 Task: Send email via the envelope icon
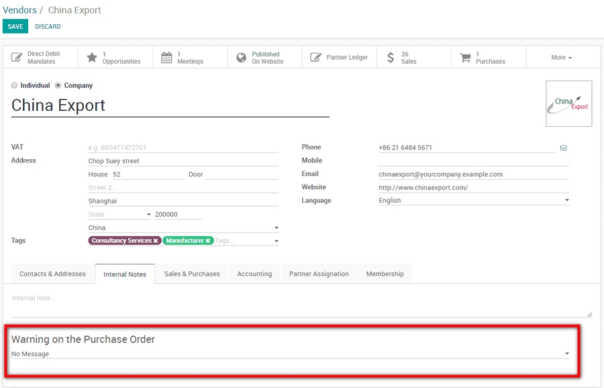tap(564, 147)
